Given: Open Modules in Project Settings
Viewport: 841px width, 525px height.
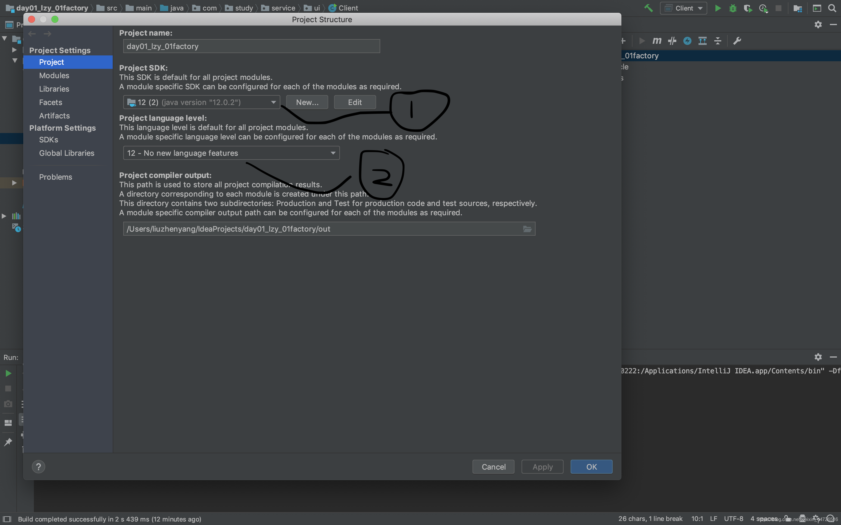Looking at the screenshot, I should (x=54, y=75).
